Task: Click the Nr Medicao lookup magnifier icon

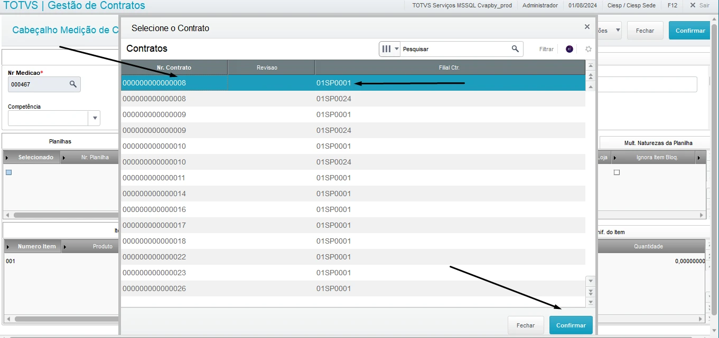Action: pyautogui.click(x=73, y=84)
